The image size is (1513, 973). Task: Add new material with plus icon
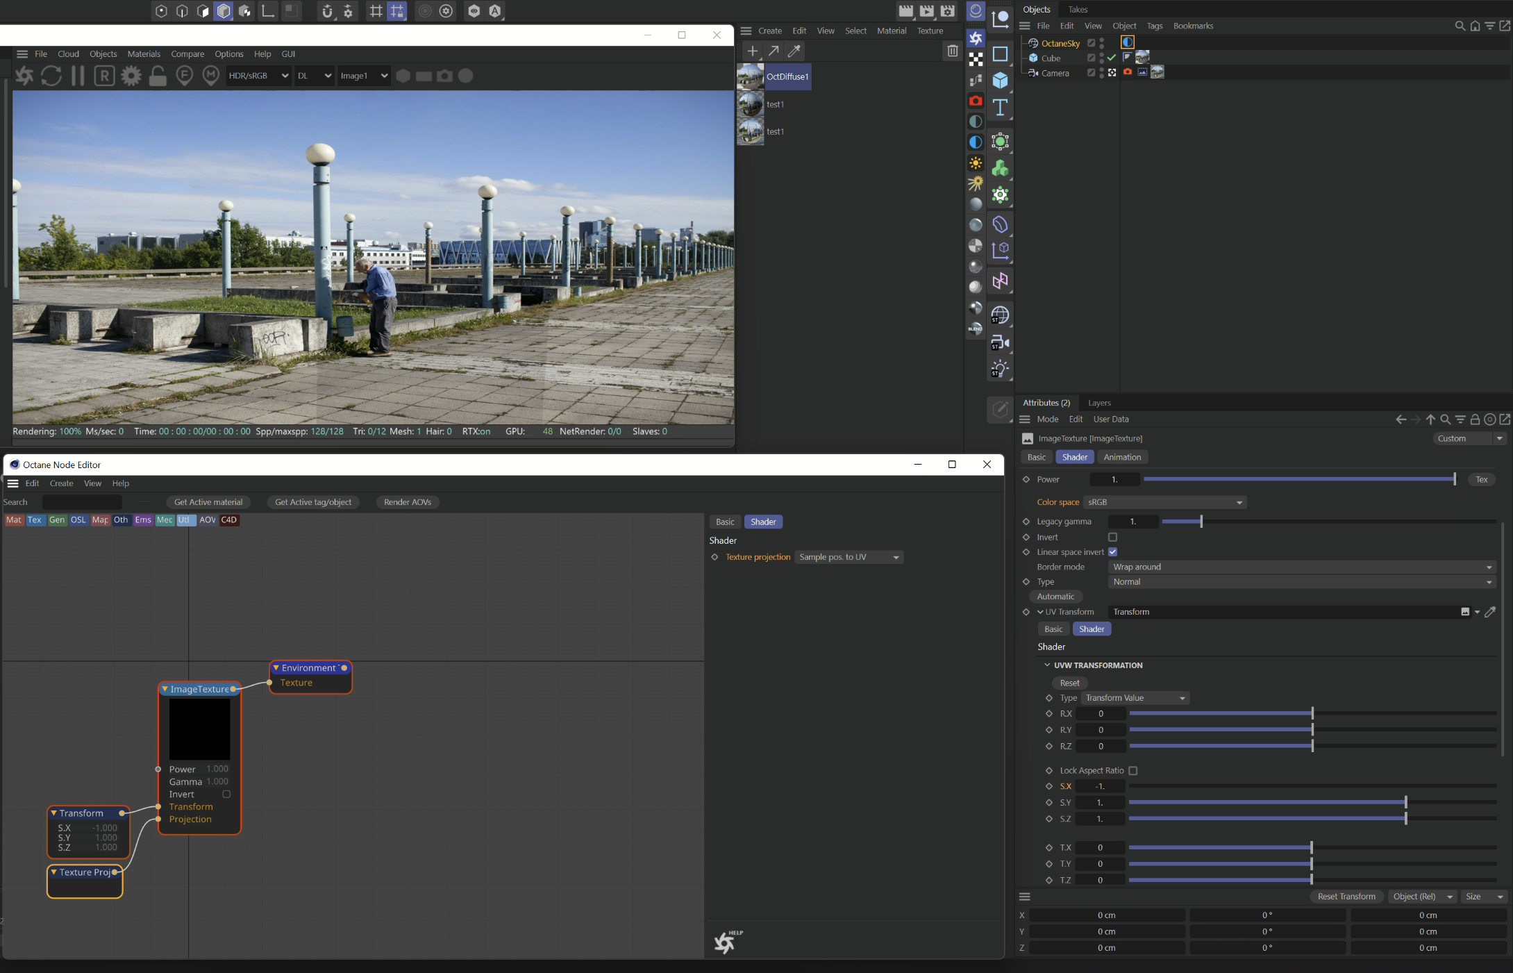click(x=752, y=51)
